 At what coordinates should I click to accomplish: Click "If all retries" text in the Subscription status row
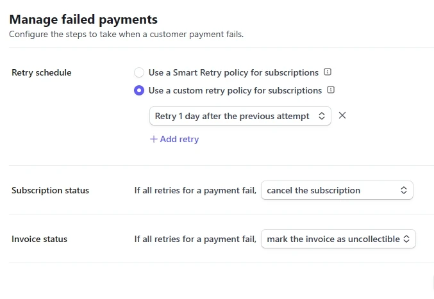(196, 190)
